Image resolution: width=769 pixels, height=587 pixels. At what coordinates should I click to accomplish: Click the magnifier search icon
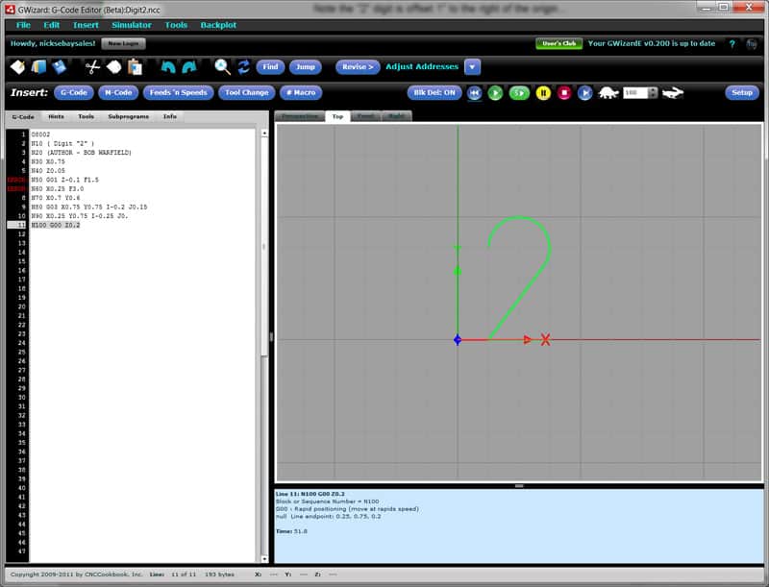(x=219, y=66)
